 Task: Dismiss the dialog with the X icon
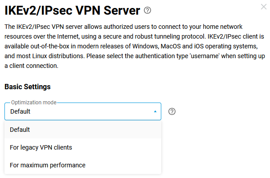pyautogui.click(x=263, y=7)
